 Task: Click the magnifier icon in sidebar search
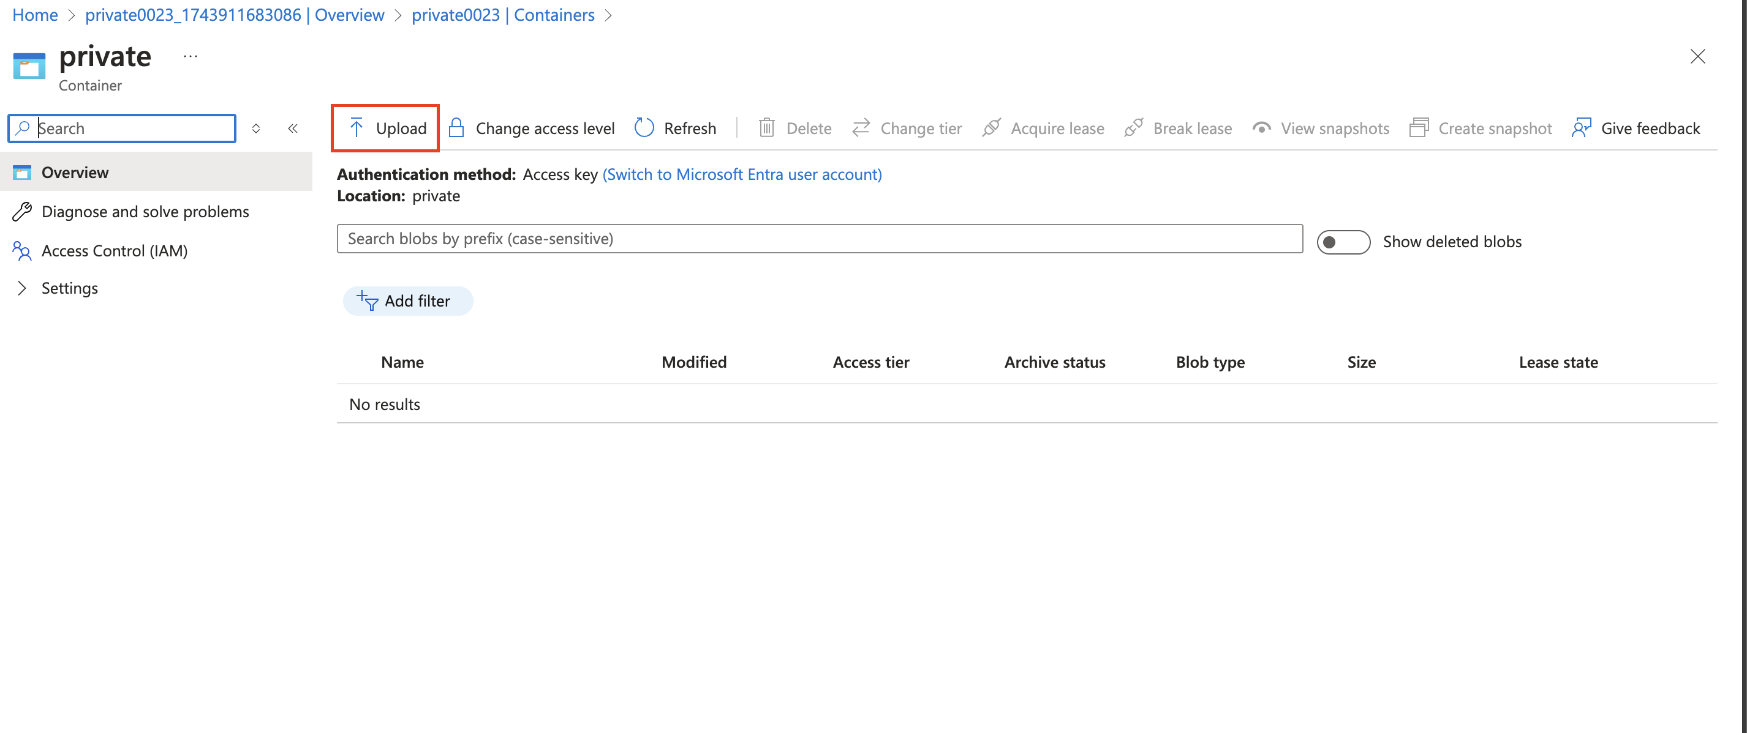23,128
